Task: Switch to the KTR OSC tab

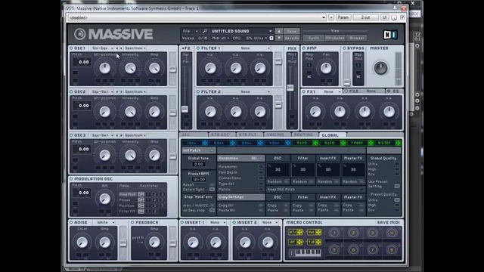Action: (221, 134)
